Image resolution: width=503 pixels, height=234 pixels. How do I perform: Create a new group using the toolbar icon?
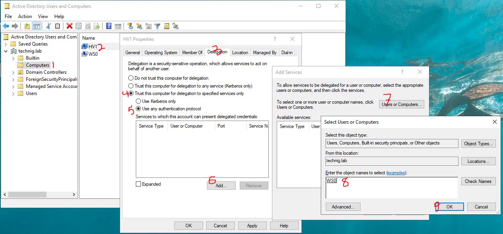point(139,26)
